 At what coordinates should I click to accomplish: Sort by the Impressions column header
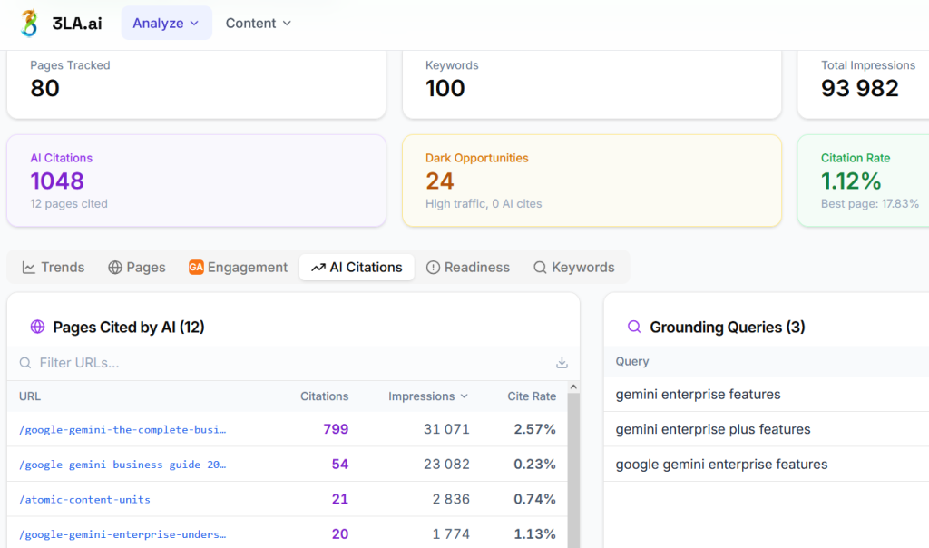[428, 396]
